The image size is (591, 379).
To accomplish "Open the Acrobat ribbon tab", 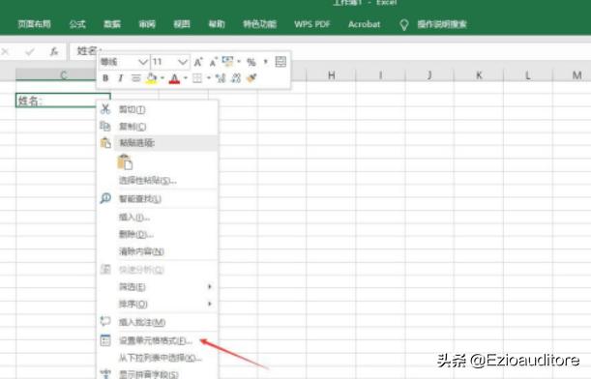I will pos(364,24).
